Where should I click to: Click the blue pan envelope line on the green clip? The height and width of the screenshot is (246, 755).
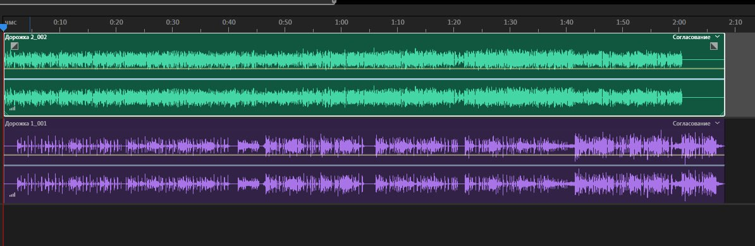coord(364,79)
